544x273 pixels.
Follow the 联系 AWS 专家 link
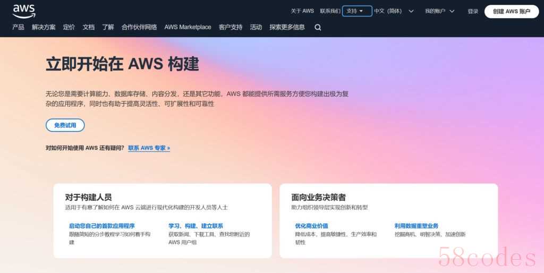(149, 148)
